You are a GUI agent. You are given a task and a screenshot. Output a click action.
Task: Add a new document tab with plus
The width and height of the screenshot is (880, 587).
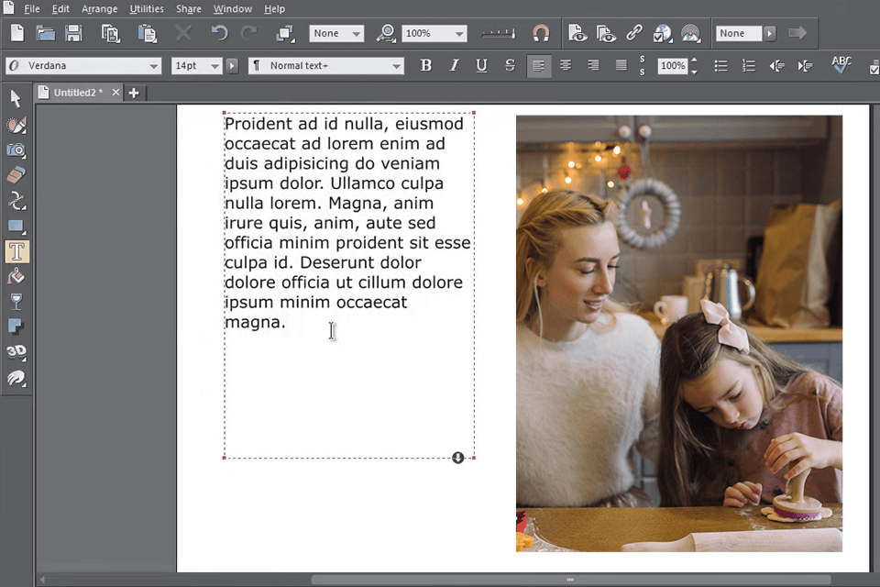click(134, 93)
